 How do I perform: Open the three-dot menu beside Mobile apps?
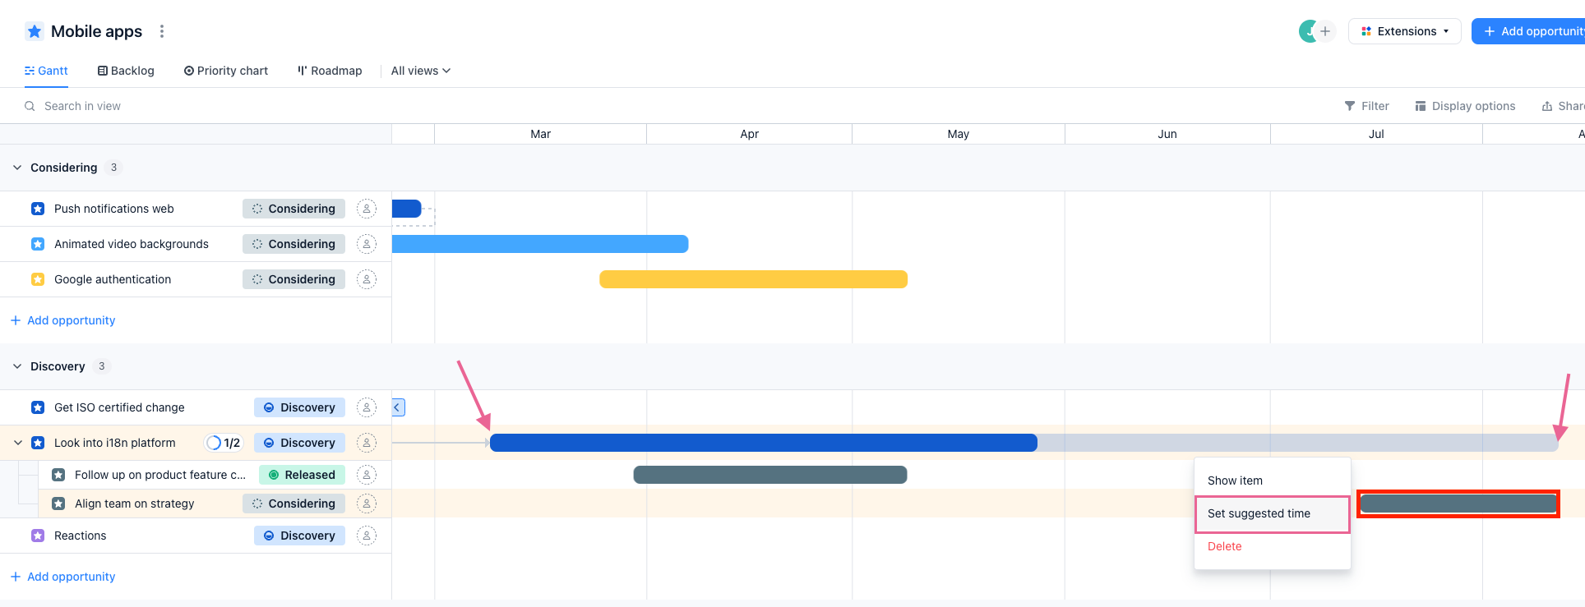pyautogui.click(x=162, y=31)
